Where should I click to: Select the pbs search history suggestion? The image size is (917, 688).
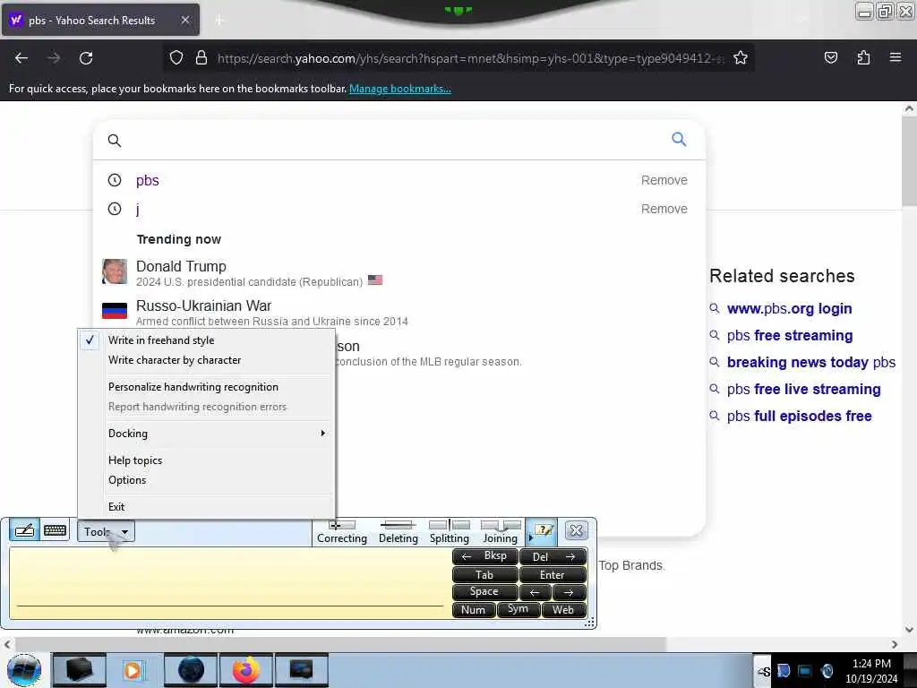[x=148, y=180]
